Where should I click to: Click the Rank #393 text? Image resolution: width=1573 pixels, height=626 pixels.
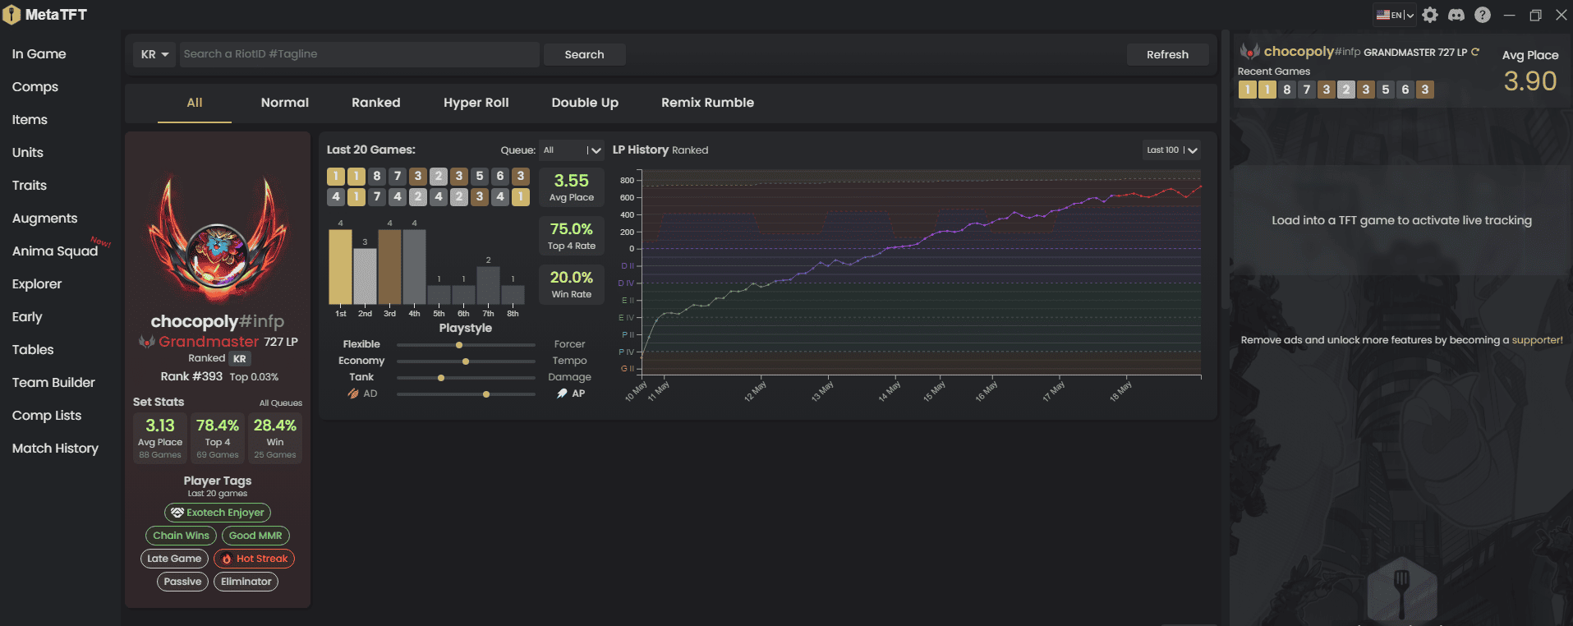(x=191, y=376)
